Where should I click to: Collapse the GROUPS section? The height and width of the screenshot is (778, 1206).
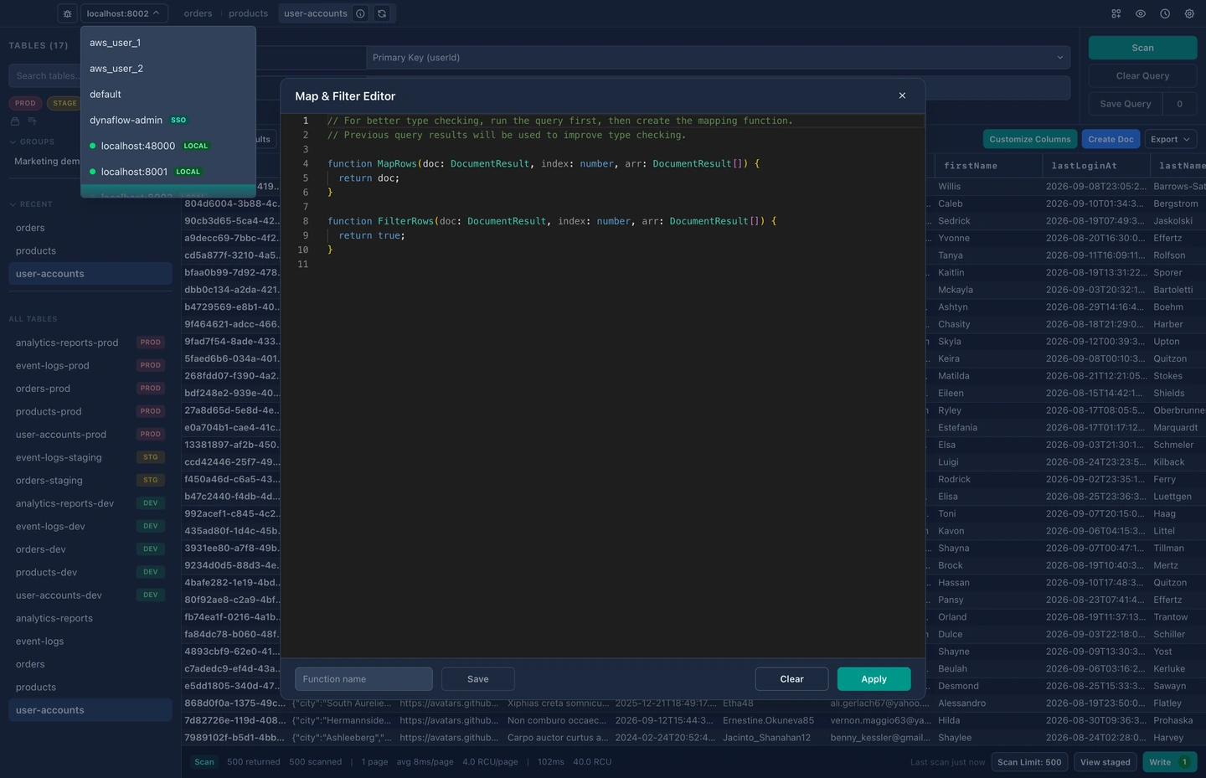(32, 142)
